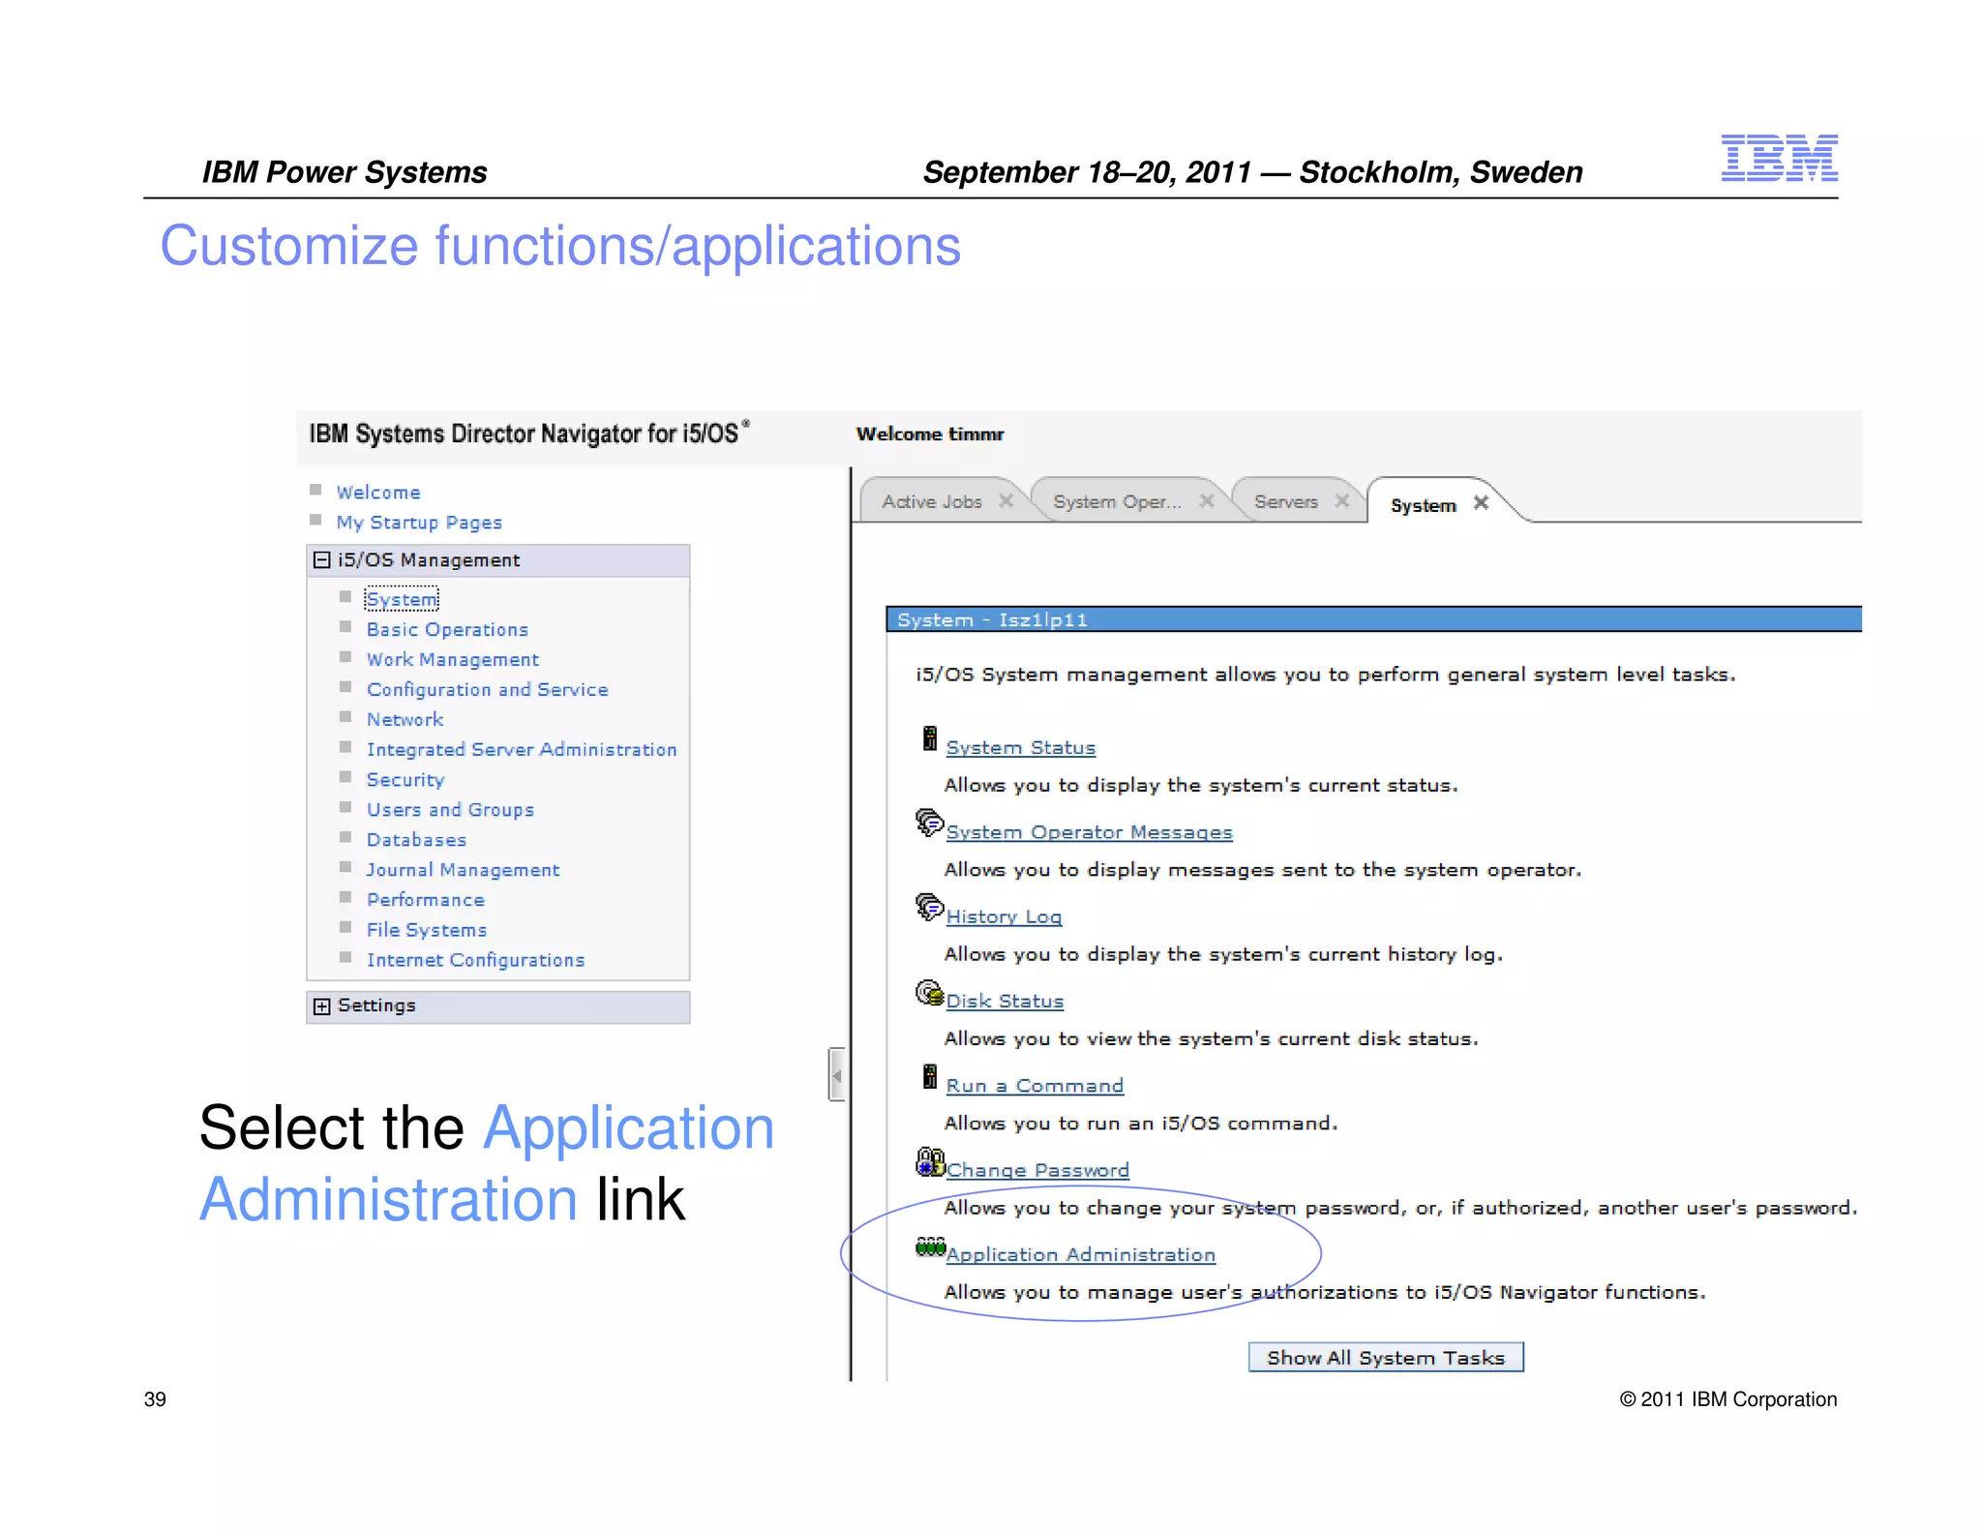Click the i5/OS Management header label
The image size is (1982, 1531).
point(429,560)
